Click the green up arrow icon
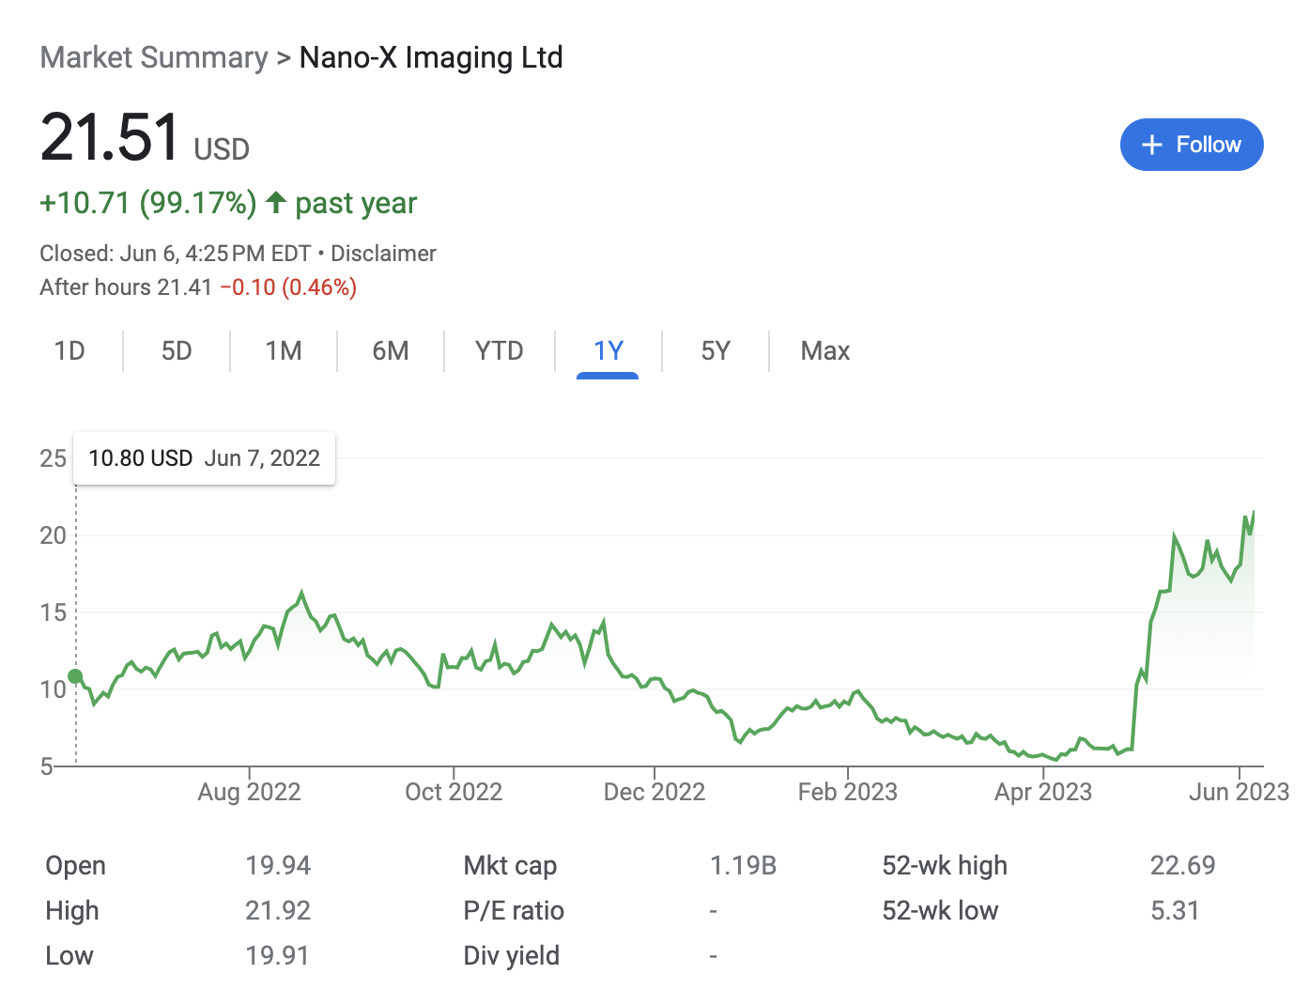The height and width of the screenshot is (990, 1309). [275, 202]
